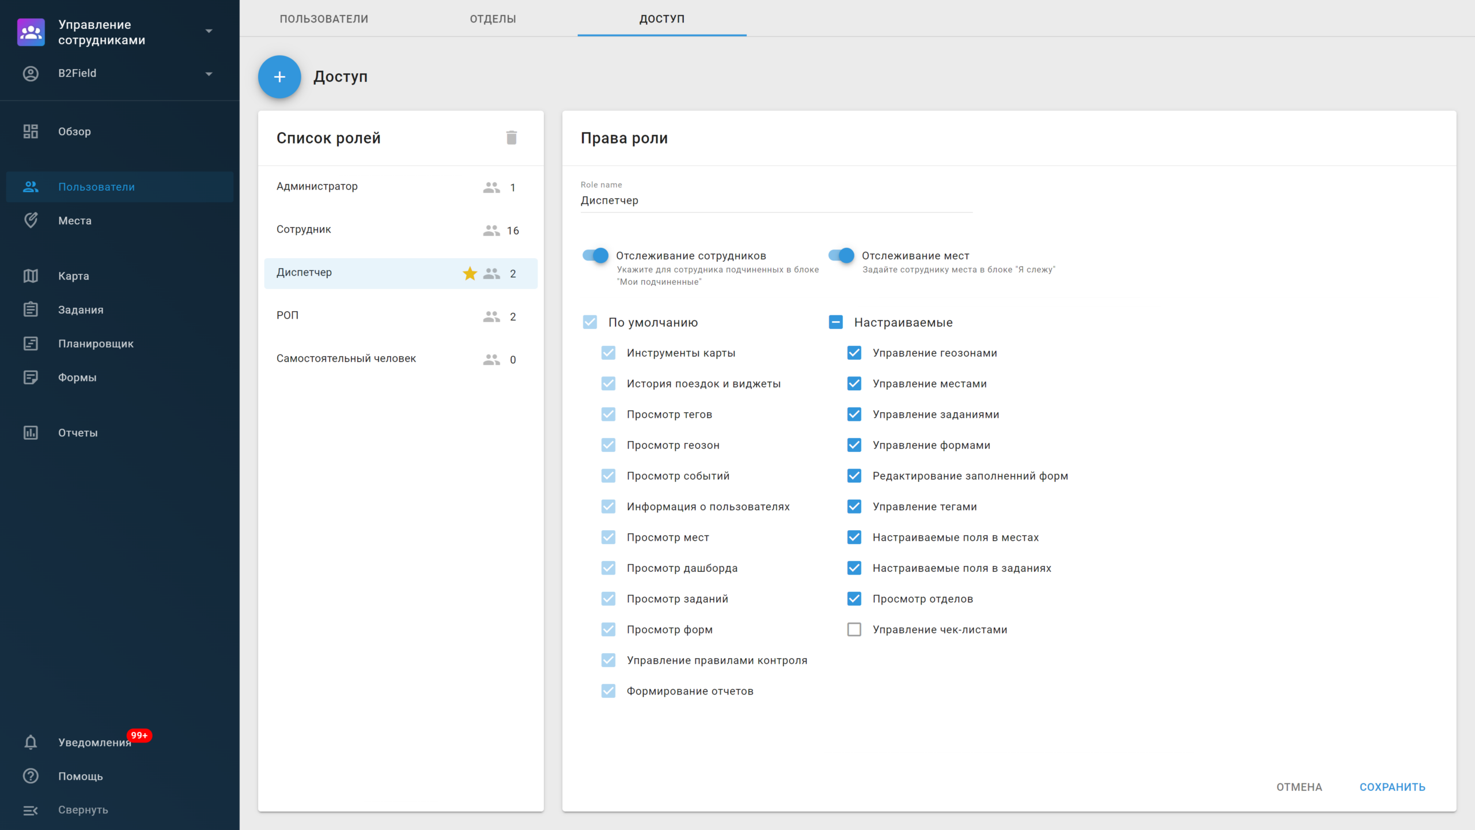1475x830 pixels.
Task: Uncheck Редактирование заполненний форм checkbox
Action: click(854, 476)
